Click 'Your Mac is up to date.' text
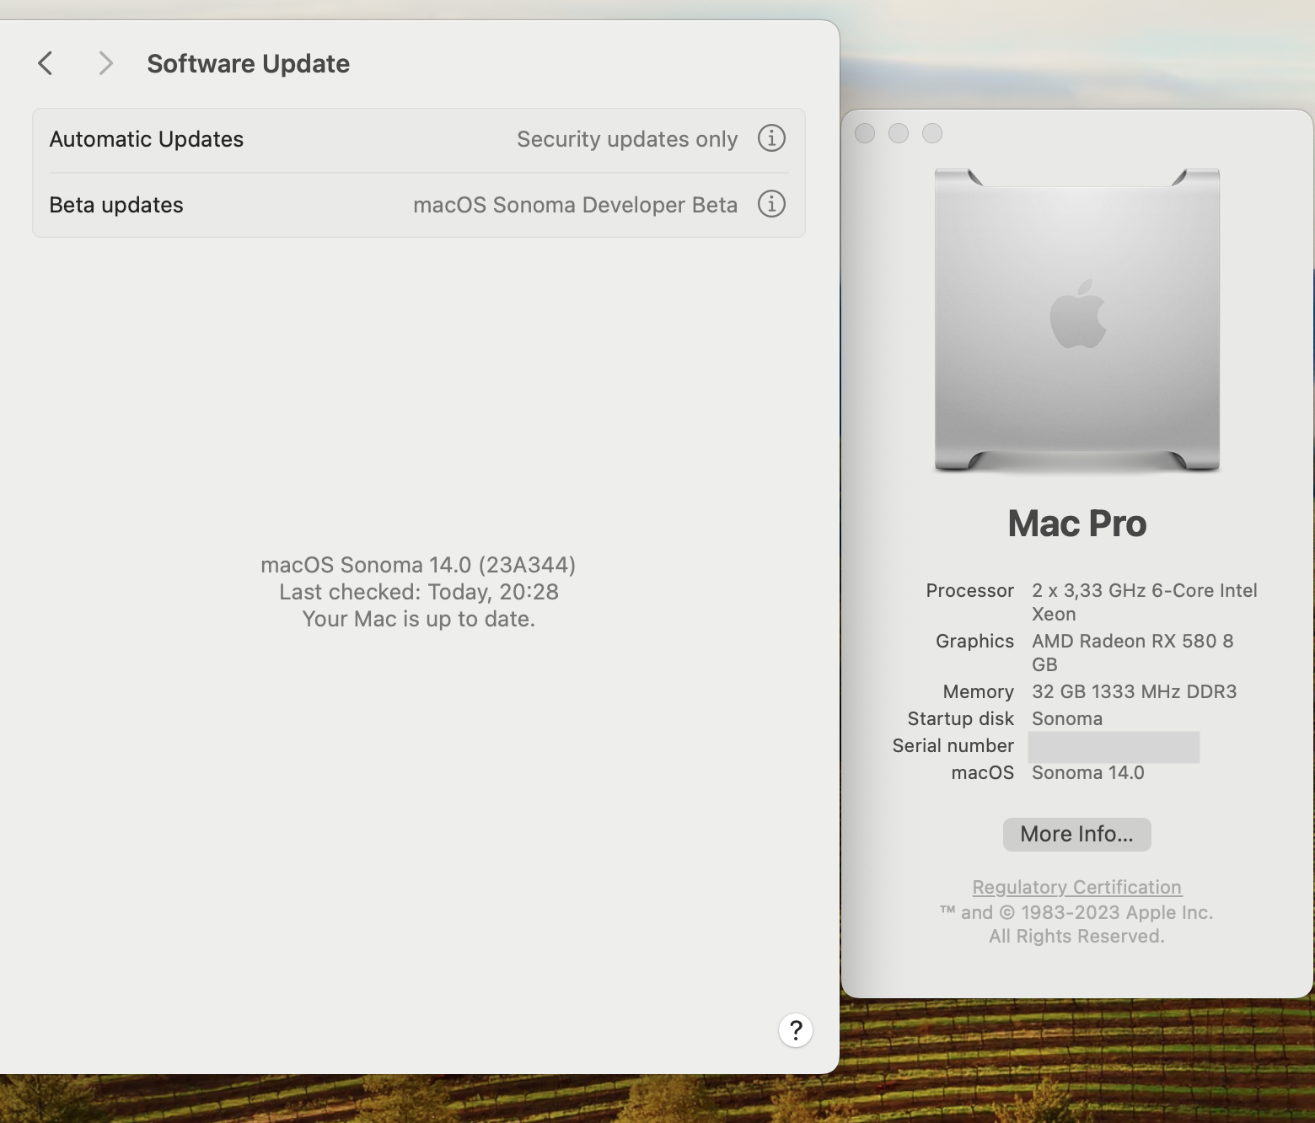Viewport: 1315px width, 1123px height. pyautogui.click(x=419, y=619)
